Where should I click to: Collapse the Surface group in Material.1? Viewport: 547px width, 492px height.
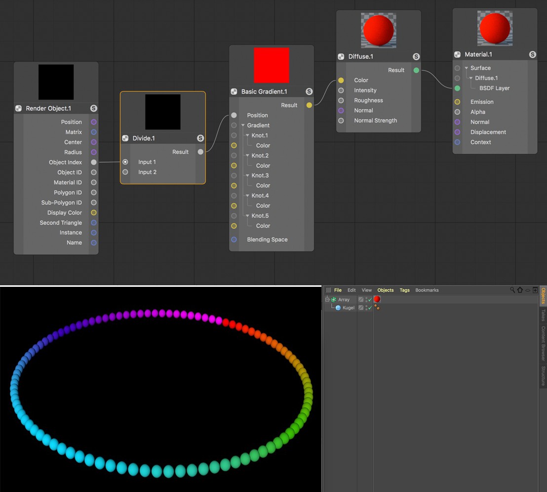tap(467, 68)
